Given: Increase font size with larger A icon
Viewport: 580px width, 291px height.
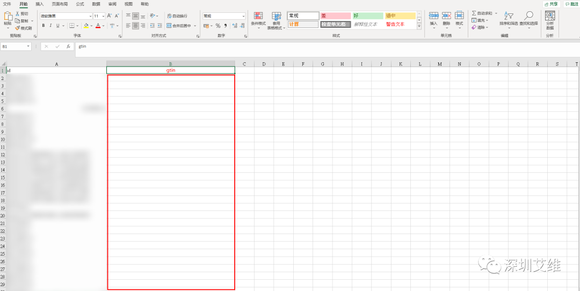Looking at the screenshot, I should (109, 16).
